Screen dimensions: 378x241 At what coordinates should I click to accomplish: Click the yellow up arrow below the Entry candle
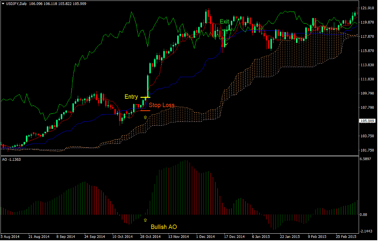145,117
